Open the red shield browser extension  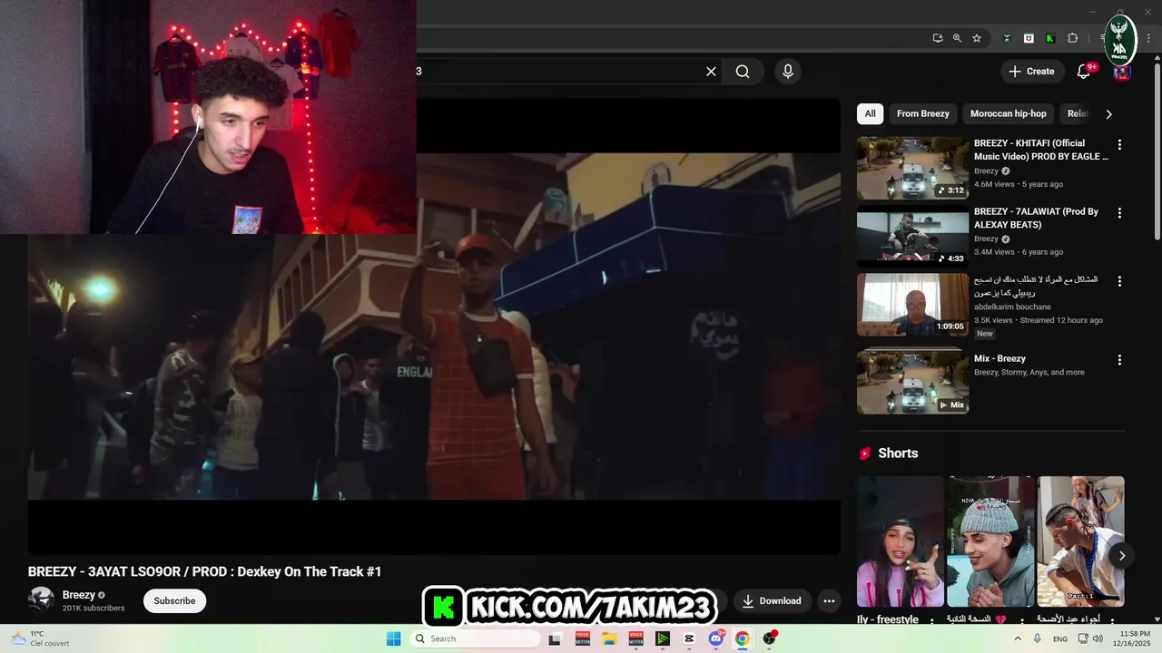(1029, 38)
